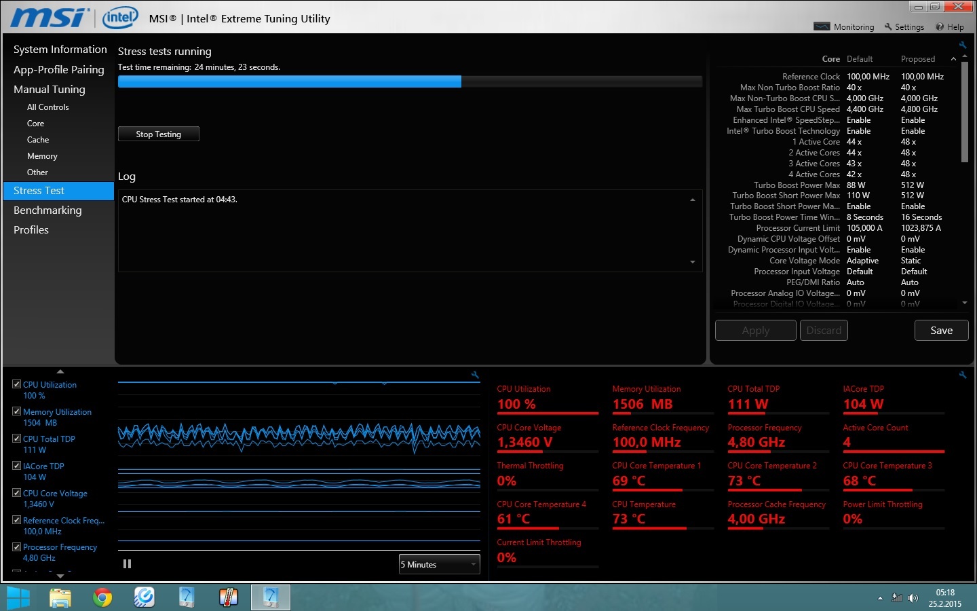Viewport: 977px width, 611px height.
Task: Click the wrench icon above monitor tiles
Action: click(x=962, y=375)
